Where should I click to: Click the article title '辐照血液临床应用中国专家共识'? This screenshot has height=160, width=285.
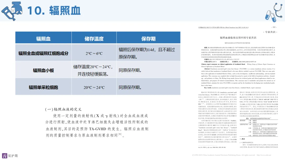[x=238, y=38]
